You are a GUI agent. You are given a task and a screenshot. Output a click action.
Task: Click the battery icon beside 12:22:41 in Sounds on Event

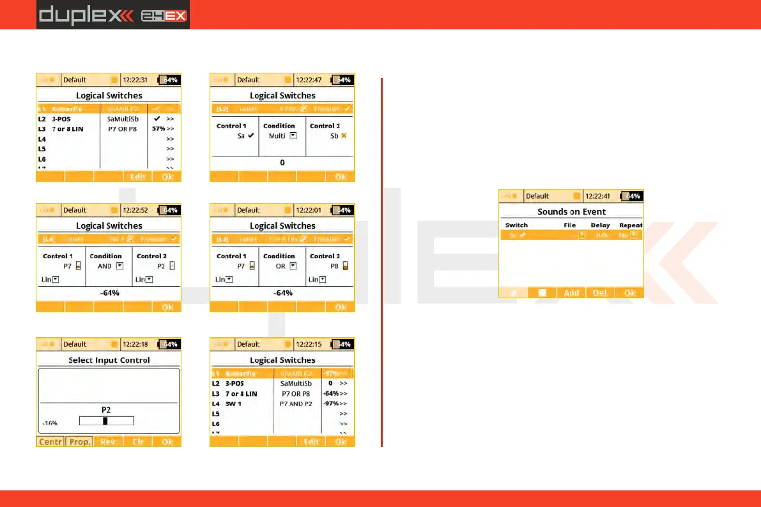[x=631, y=197]
